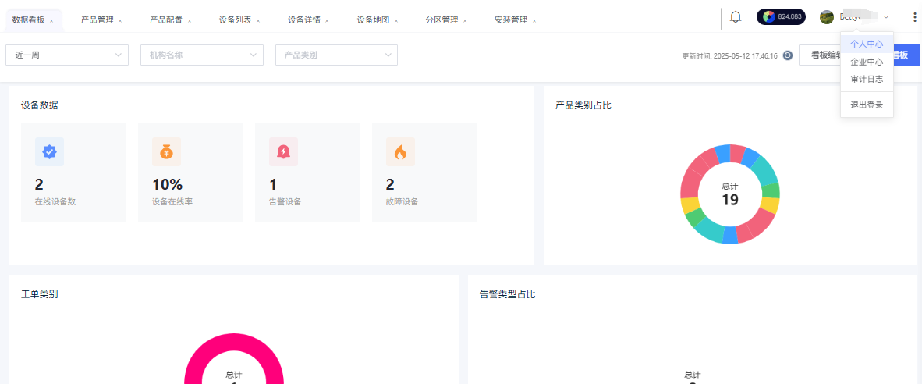The width and height of the screenshot is (922, 384).
Task: Click the notification bell icon
Action: (x=735, y=17)
